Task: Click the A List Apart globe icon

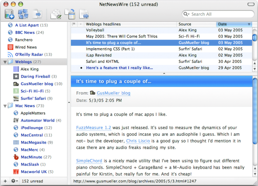Action: click(10, 25)
